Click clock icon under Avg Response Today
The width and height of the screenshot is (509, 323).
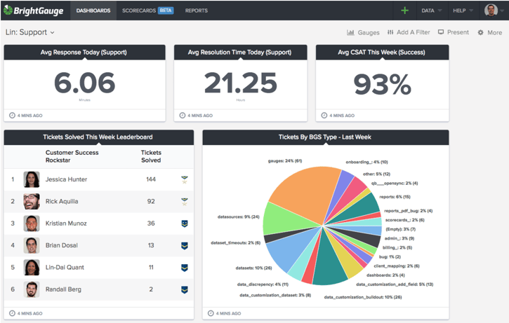(12, 116)
